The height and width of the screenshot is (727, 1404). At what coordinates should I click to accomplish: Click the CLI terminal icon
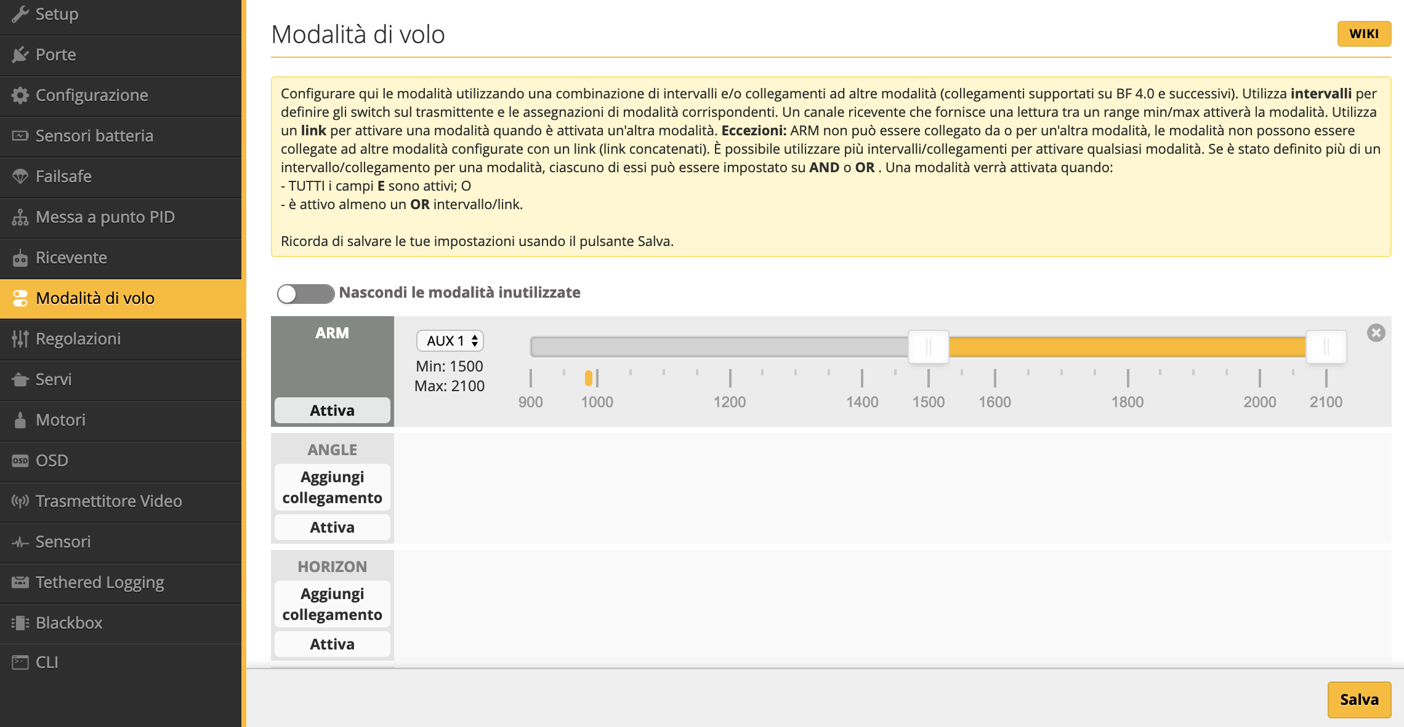coord(20,662)
